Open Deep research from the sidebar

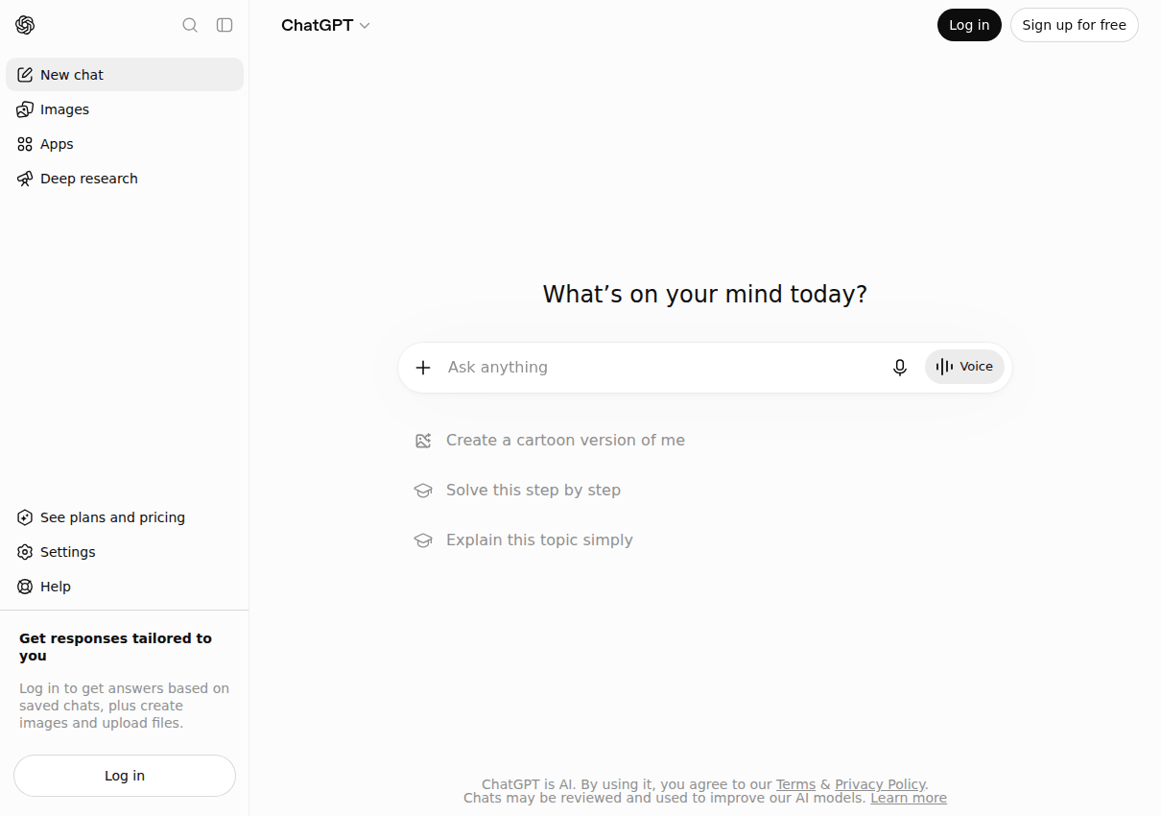click(125, 179)
